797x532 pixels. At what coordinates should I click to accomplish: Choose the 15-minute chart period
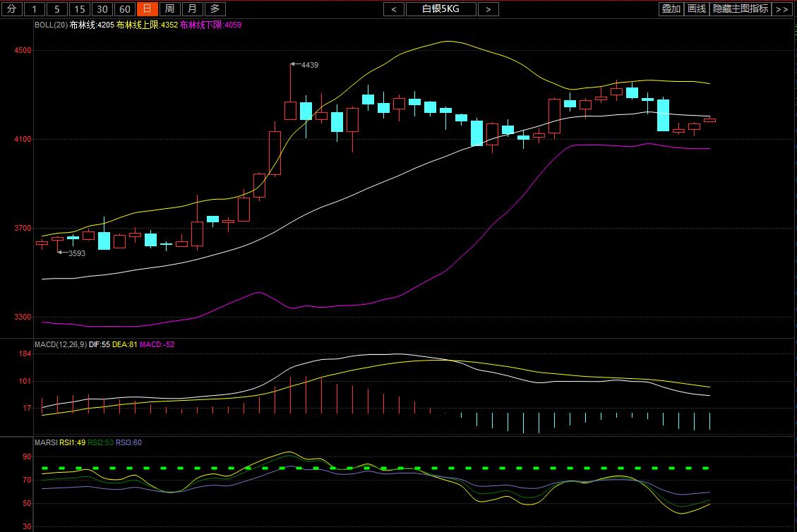[x=80, y=9]
